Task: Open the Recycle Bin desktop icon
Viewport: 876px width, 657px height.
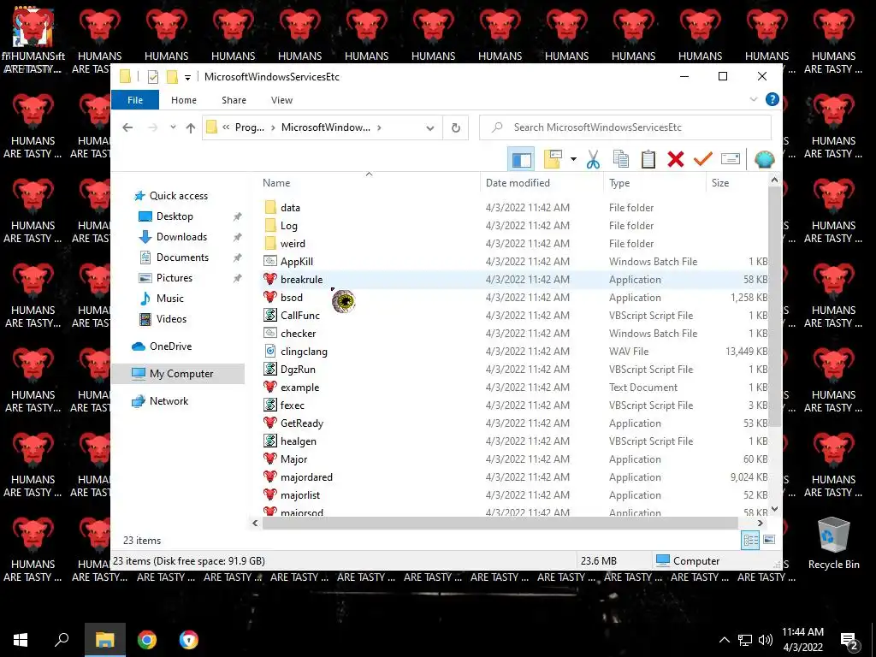Action: click(833, 543)
